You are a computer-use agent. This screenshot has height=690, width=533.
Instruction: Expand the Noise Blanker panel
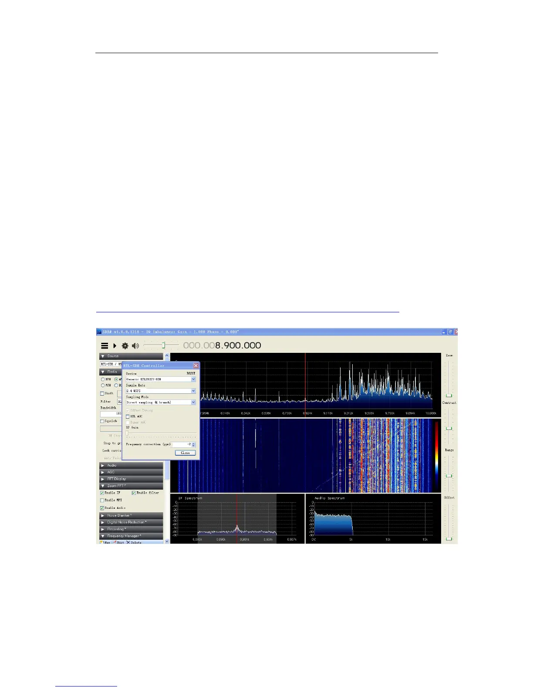[x=131, y=515]
